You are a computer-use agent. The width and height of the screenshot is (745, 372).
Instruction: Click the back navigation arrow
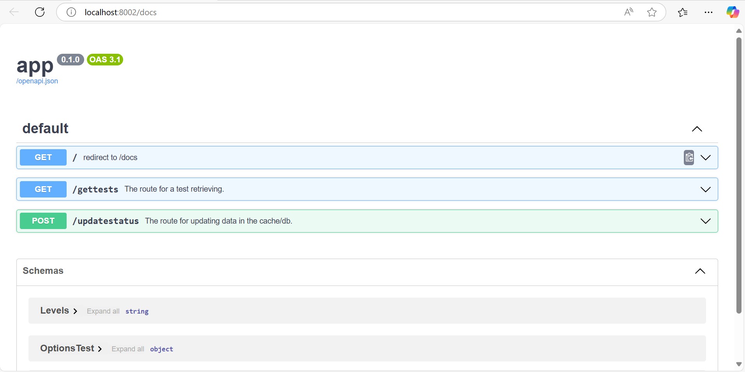coord(14,12)
